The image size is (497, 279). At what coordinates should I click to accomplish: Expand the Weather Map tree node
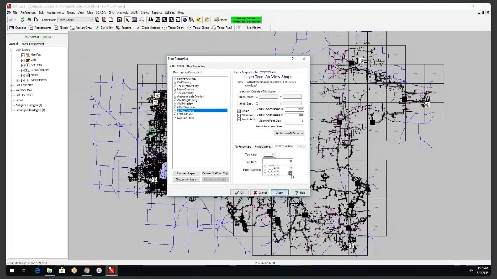[x=12, y=90]
